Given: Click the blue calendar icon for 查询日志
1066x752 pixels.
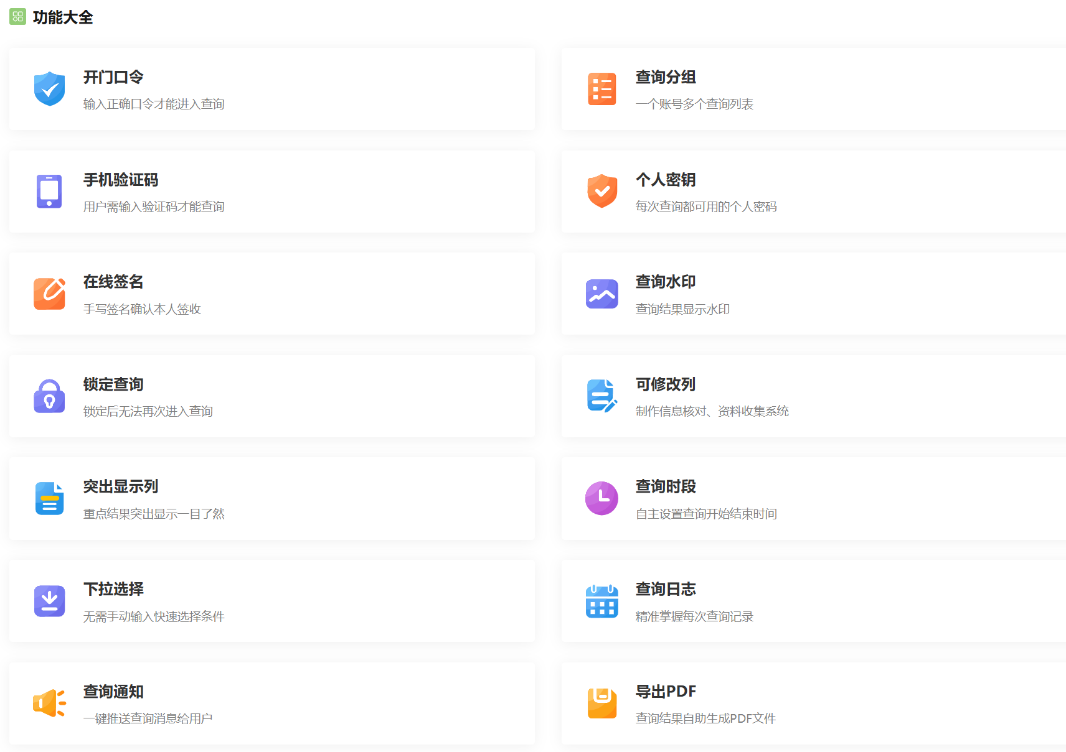Looking at the screenshot, I should 601,601.
